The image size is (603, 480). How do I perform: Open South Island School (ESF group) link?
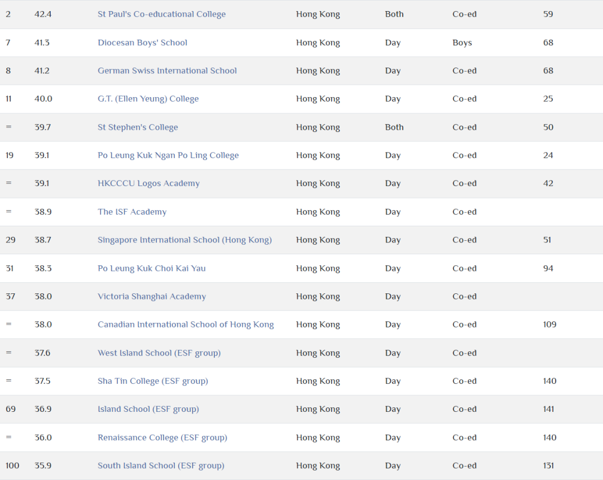click(161, 465)
